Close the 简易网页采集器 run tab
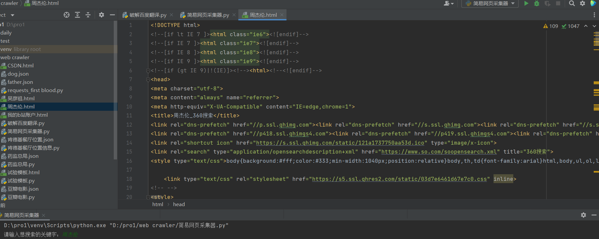Viewport: 599px width, 239px height. (x=44, y=215)
